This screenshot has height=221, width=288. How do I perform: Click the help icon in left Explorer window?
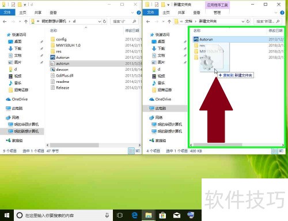(139, 13)
